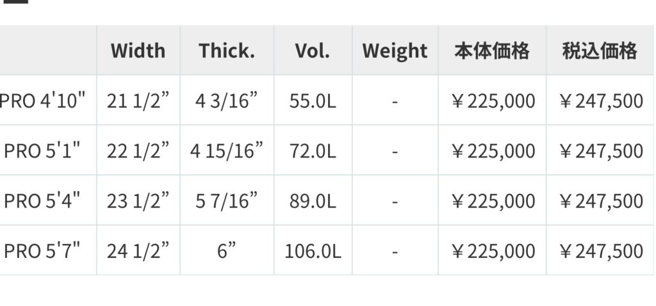Click the 106.0L volume cell
This screenshot has width=656, height=306.
tap(313, 251)
